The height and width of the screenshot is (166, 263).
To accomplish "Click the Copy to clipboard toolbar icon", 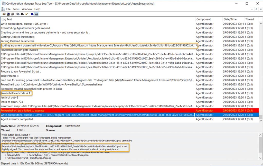I will coord(18,14).
